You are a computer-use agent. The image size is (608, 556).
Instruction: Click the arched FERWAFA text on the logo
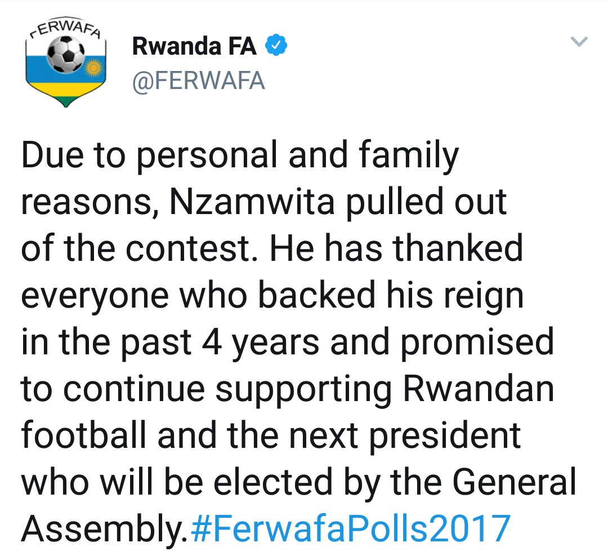65,29
